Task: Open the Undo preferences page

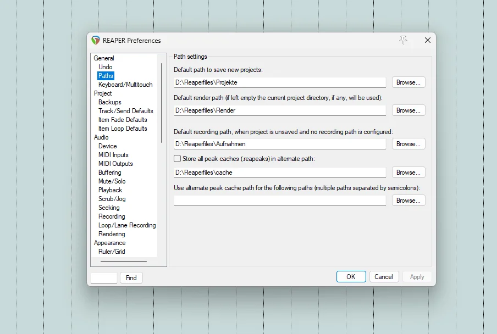Action: coord(105,67)
